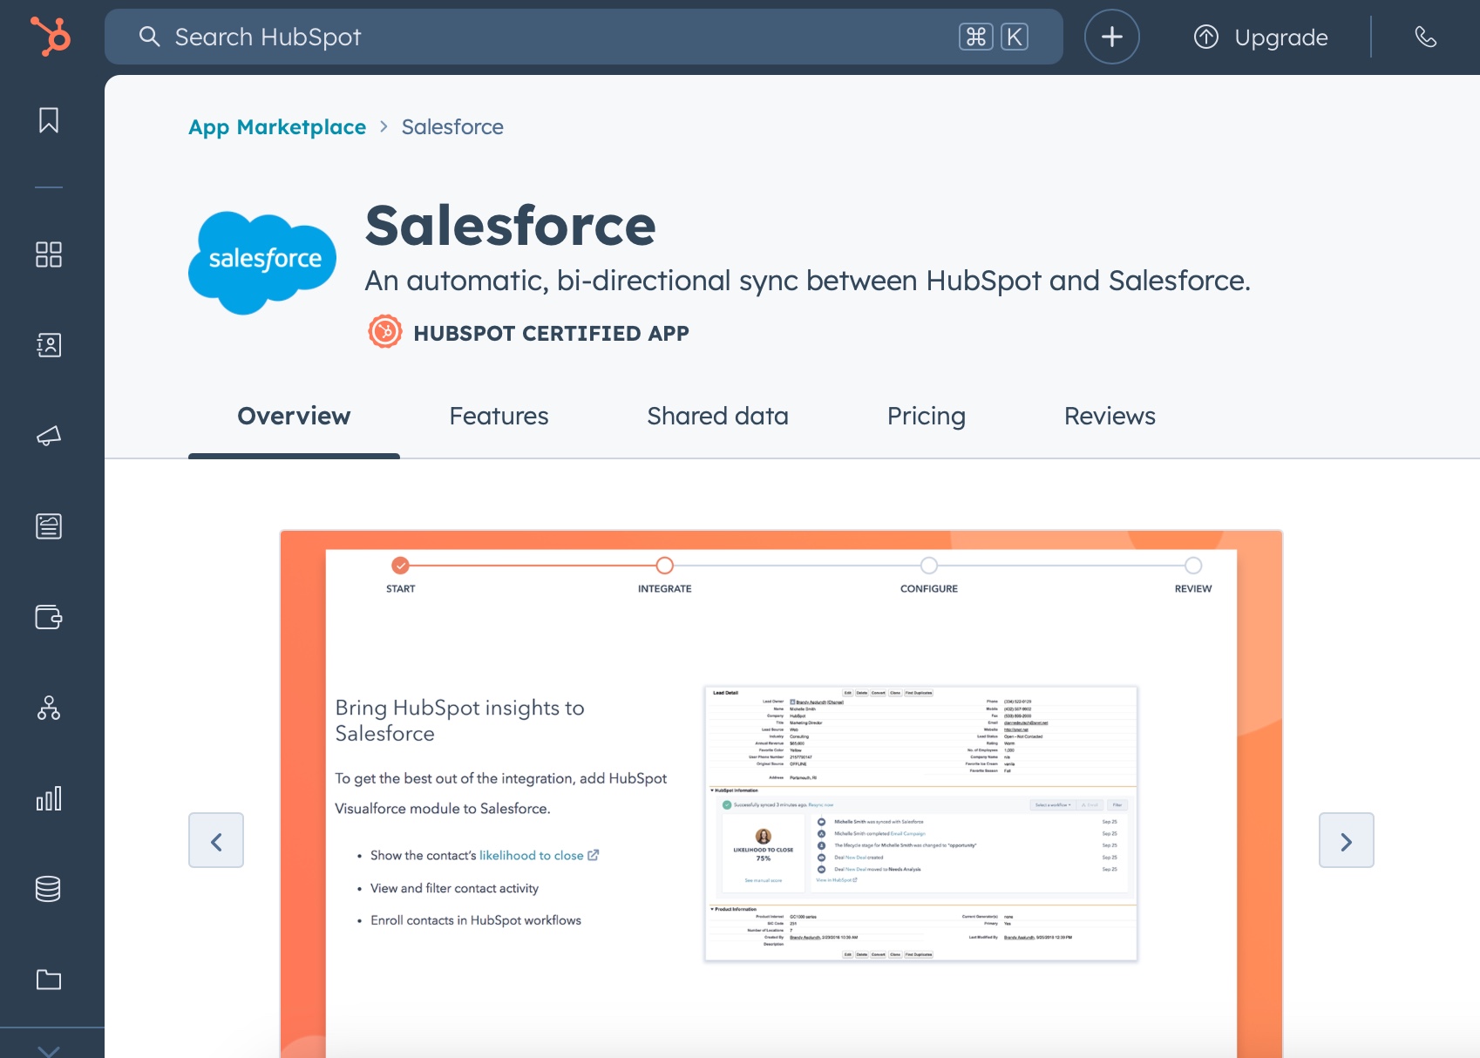Screen dimensions: 1480x1058
Task: Open the Data Management database icon
Action: pos(48,889)
